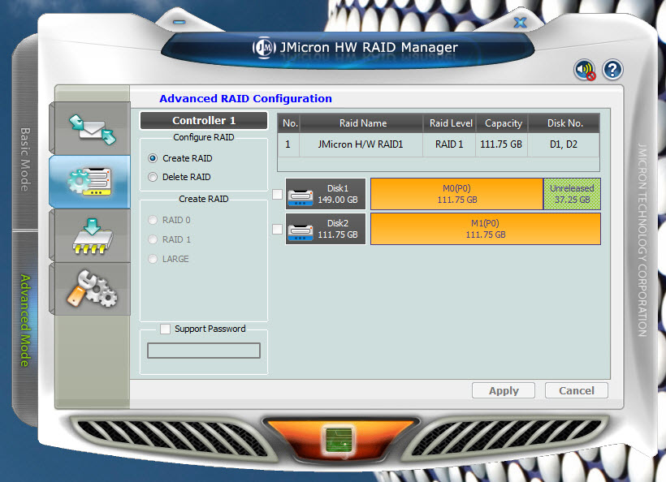Viewport: 666px width, 482px height.
Task: Click the Raid Name column header
Action: click(363, 123)
